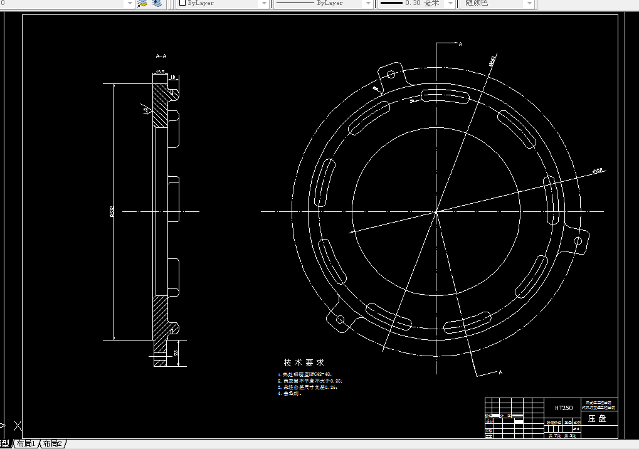The width and height of the screenshot is (639, 449).
Task: Open the Layer Properties Manager icon
Action: click(142, 3)
